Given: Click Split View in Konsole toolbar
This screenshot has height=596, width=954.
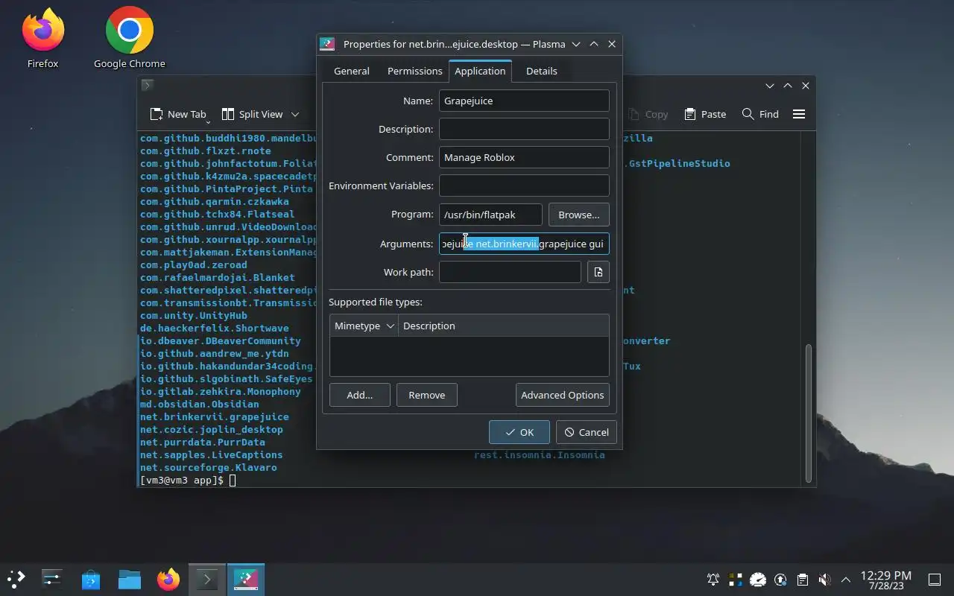Looking at the screenshot, I should click(x=253, y=114).
